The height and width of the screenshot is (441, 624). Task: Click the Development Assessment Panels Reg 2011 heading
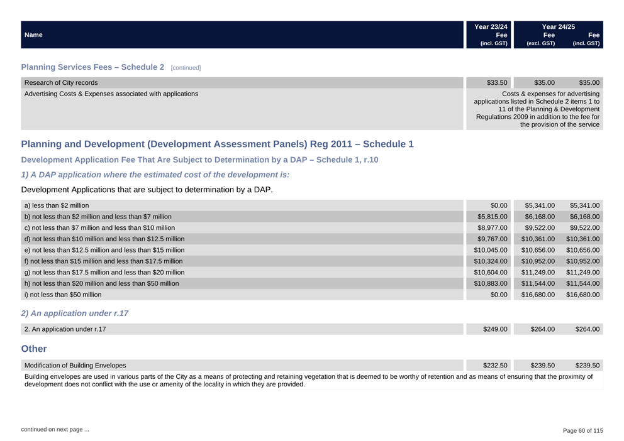[x=217, y=144]
